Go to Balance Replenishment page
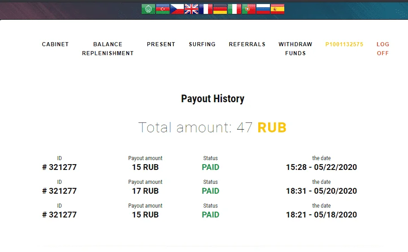Viewport: 408px width, 252px height. tap(108, 49)
